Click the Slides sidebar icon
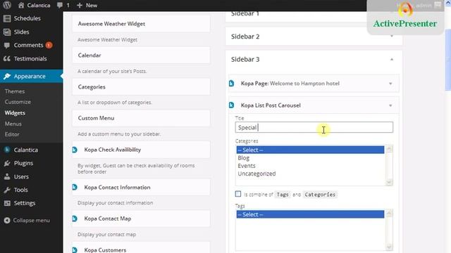This screenshot has height=253, width=451. click(x=7, y=32)
